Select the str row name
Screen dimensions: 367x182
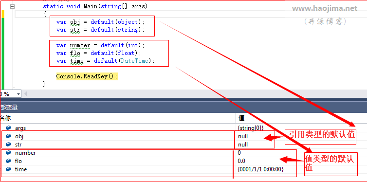coord(18,145)
